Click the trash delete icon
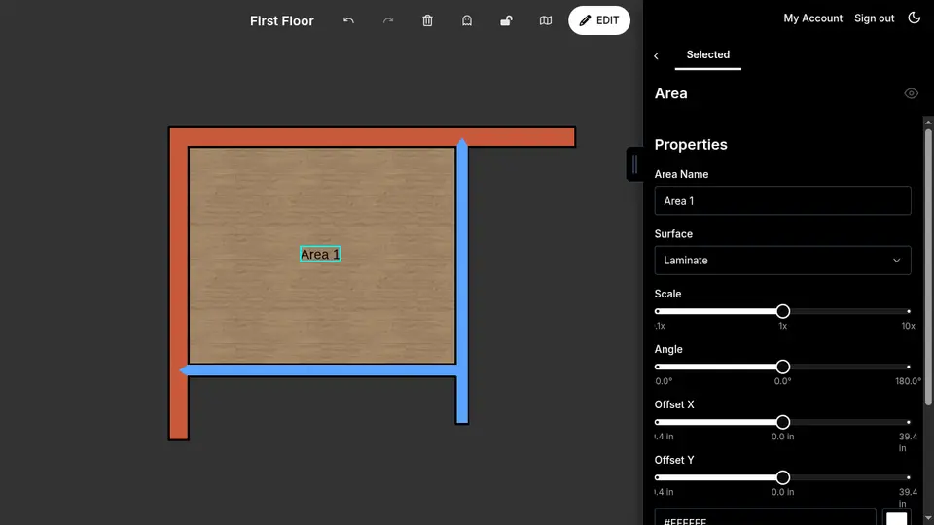 click(x=427, y=20)
